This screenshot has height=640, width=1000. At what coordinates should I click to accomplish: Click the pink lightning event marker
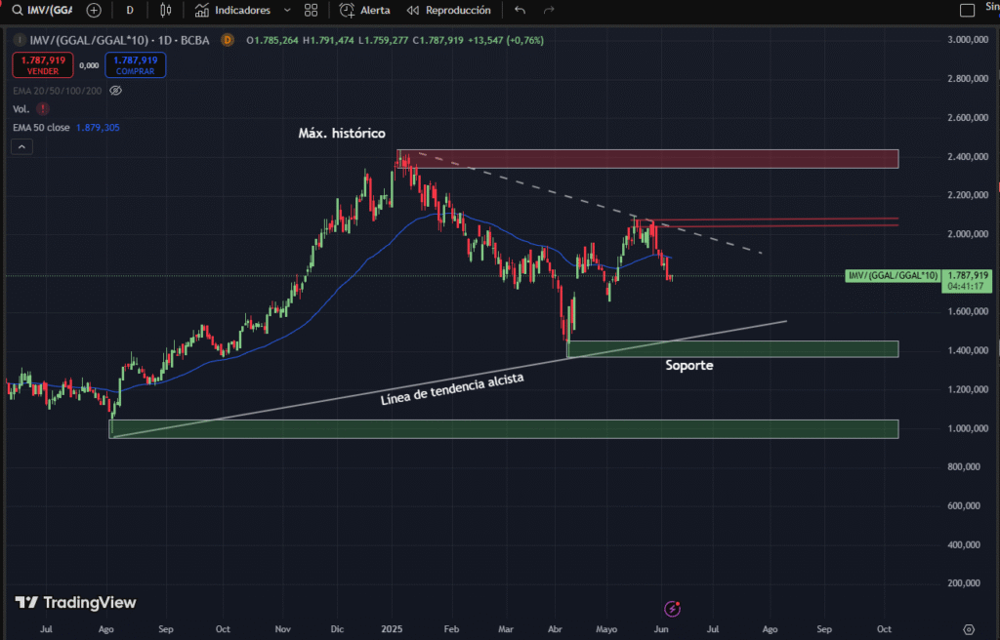[x=672, y=609]
